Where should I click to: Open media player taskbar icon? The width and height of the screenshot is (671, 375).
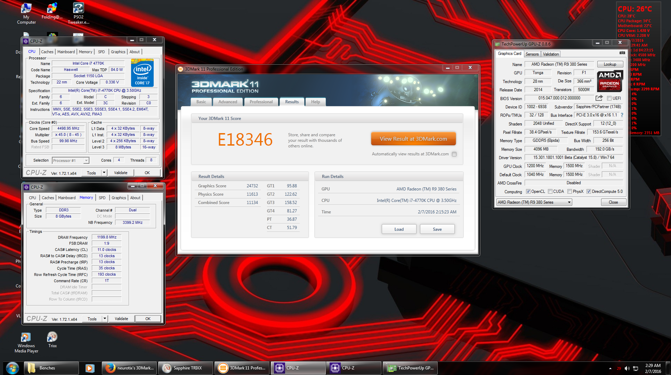tap(90, 368)
